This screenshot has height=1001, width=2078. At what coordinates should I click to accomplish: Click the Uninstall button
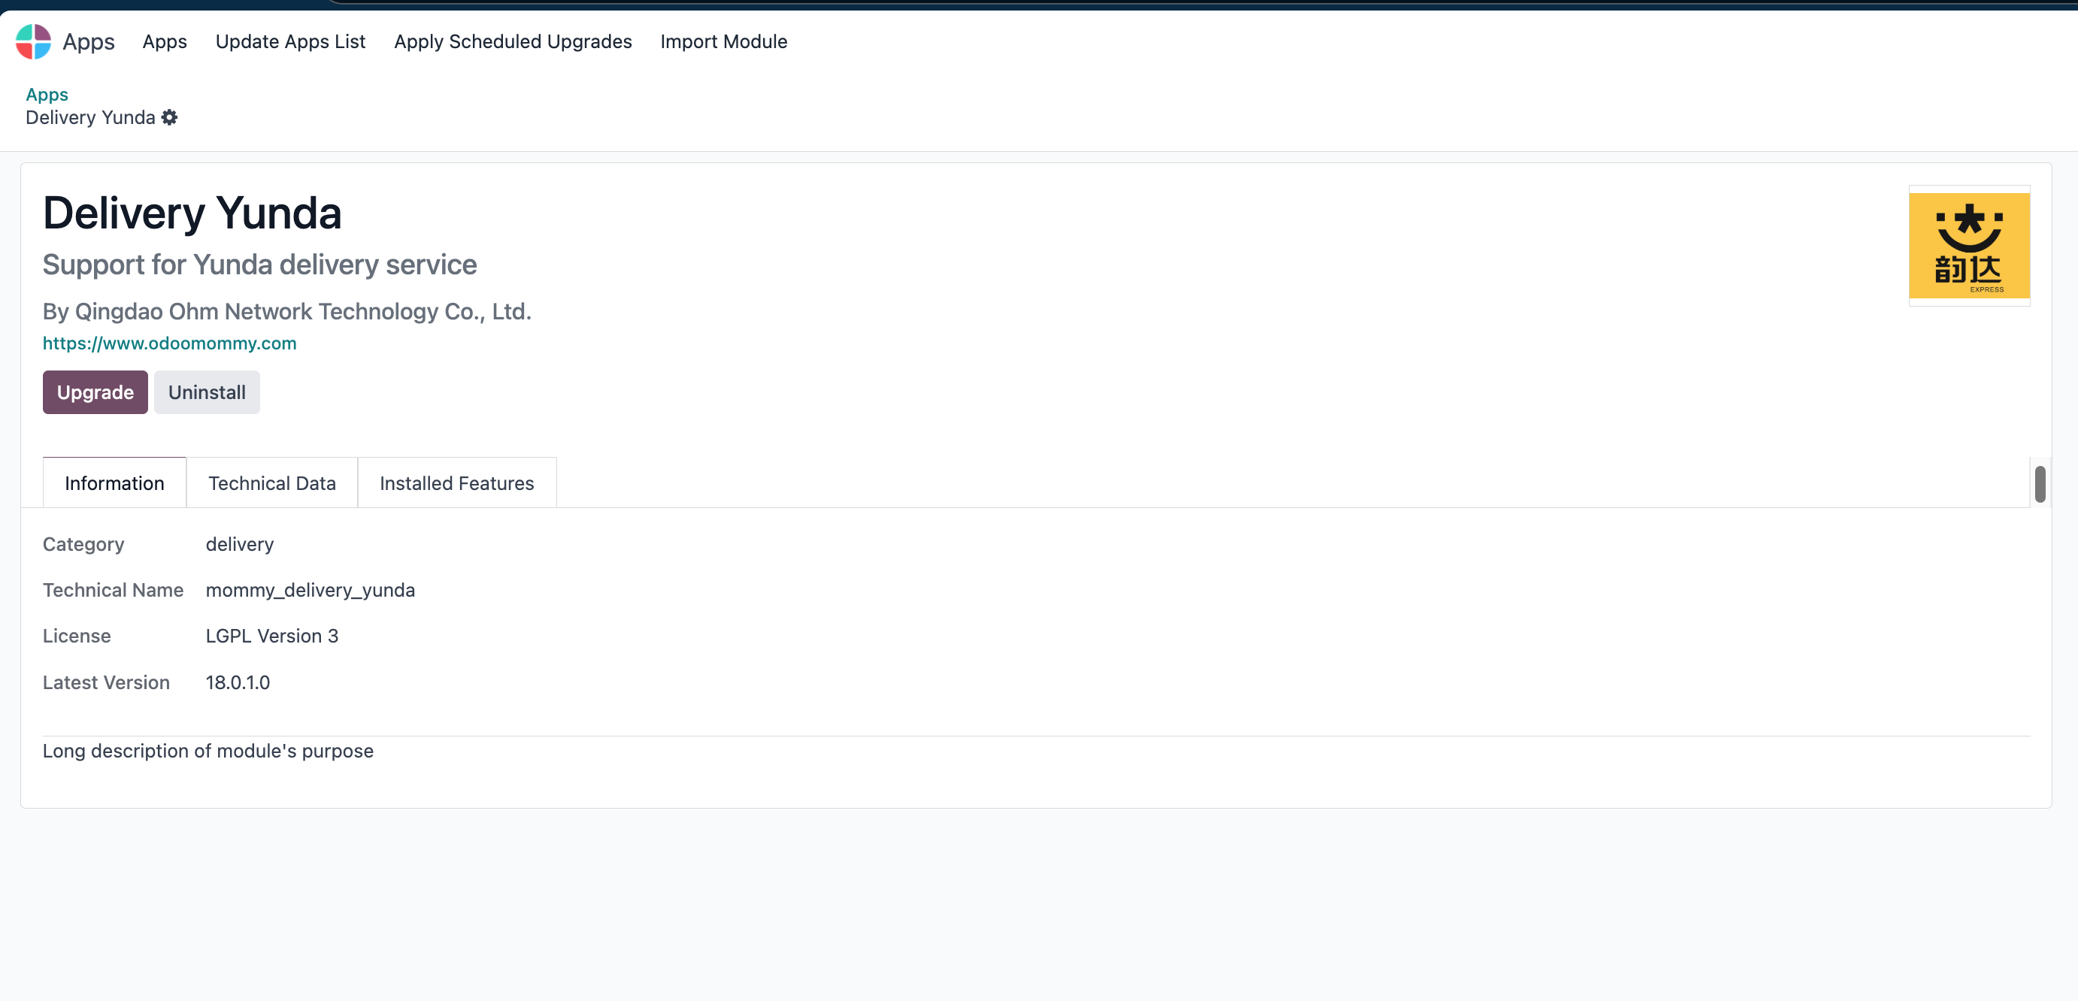[207, 392]
